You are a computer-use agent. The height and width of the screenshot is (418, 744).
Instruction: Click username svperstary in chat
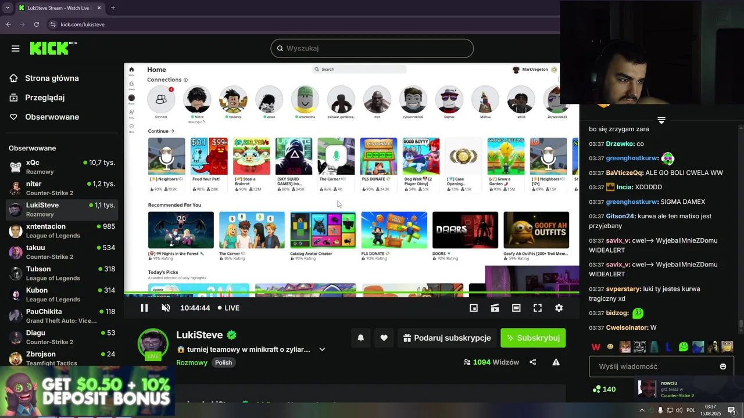point(624,289)
